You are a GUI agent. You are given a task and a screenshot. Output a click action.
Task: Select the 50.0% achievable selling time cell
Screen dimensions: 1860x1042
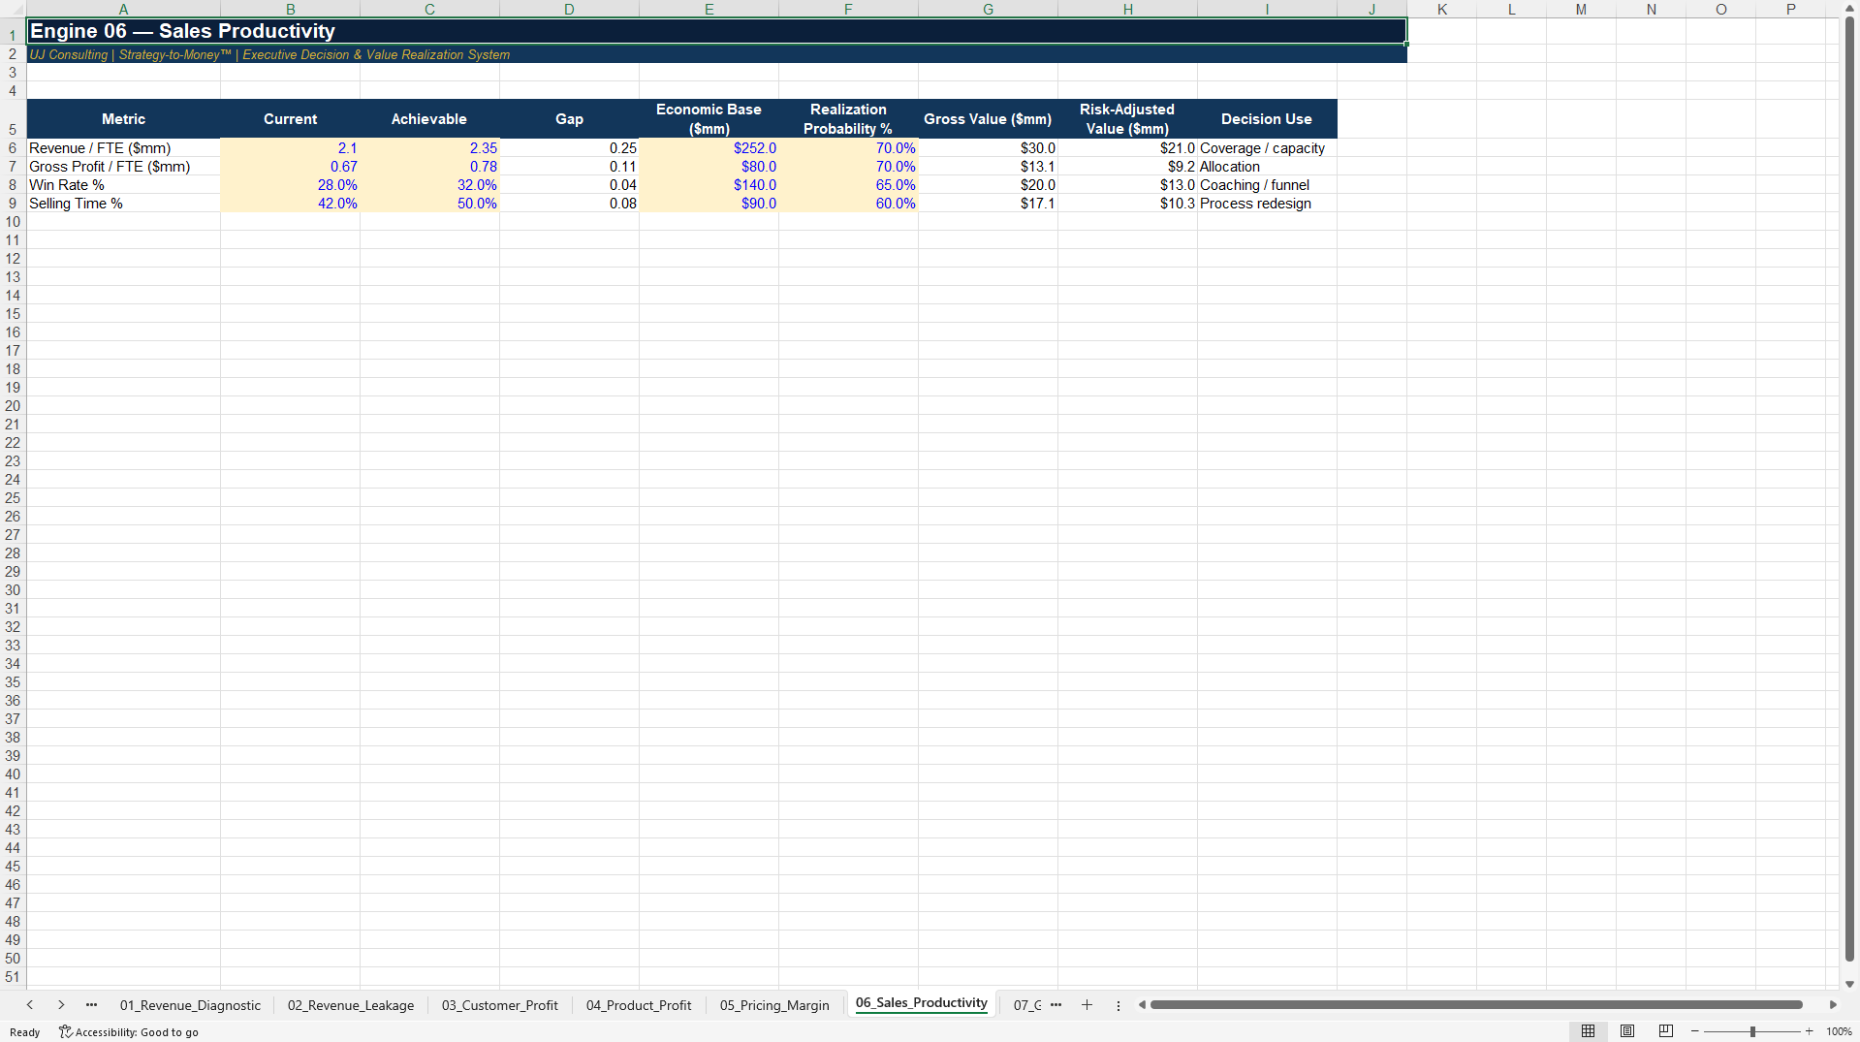click(429, 204)
